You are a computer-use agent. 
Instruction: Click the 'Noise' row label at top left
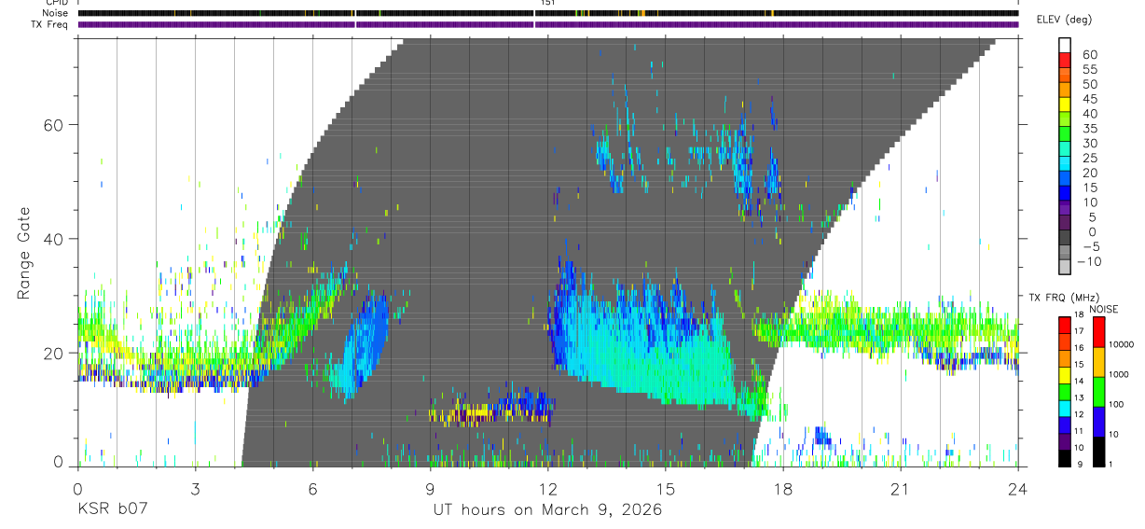point(54,13)
